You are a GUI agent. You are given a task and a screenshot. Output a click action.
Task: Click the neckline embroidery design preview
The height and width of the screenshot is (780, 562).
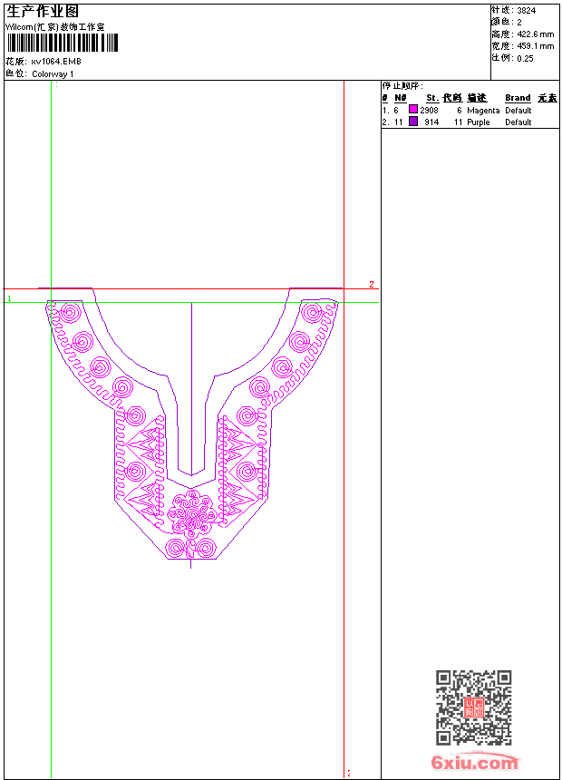click(x=191, y=428)
